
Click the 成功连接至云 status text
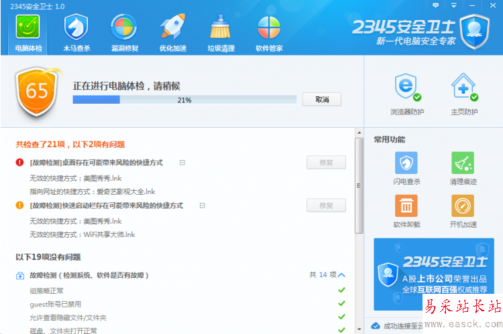403,326
